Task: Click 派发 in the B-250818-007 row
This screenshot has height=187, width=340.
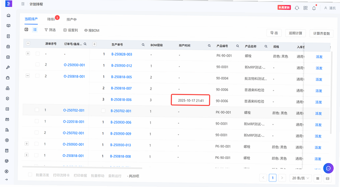Action: point(318,91)
